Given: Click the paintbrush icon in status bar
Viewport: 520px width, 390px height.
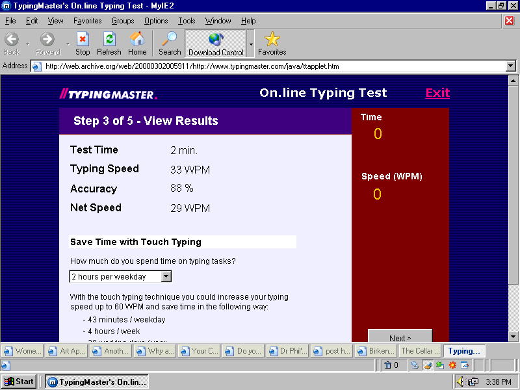Looking at the screenshot, I should [x=428, y=365].
